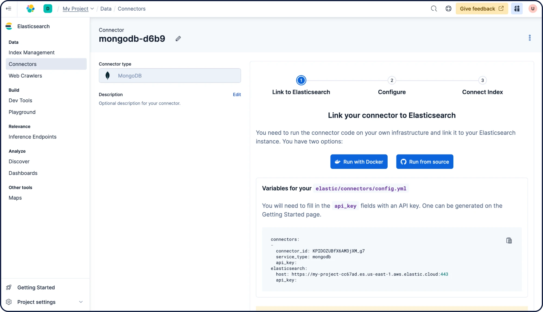Viewport: 543px width, 312px height.
Task: Copy config snippet with clipboard icon
Action: 509,240
